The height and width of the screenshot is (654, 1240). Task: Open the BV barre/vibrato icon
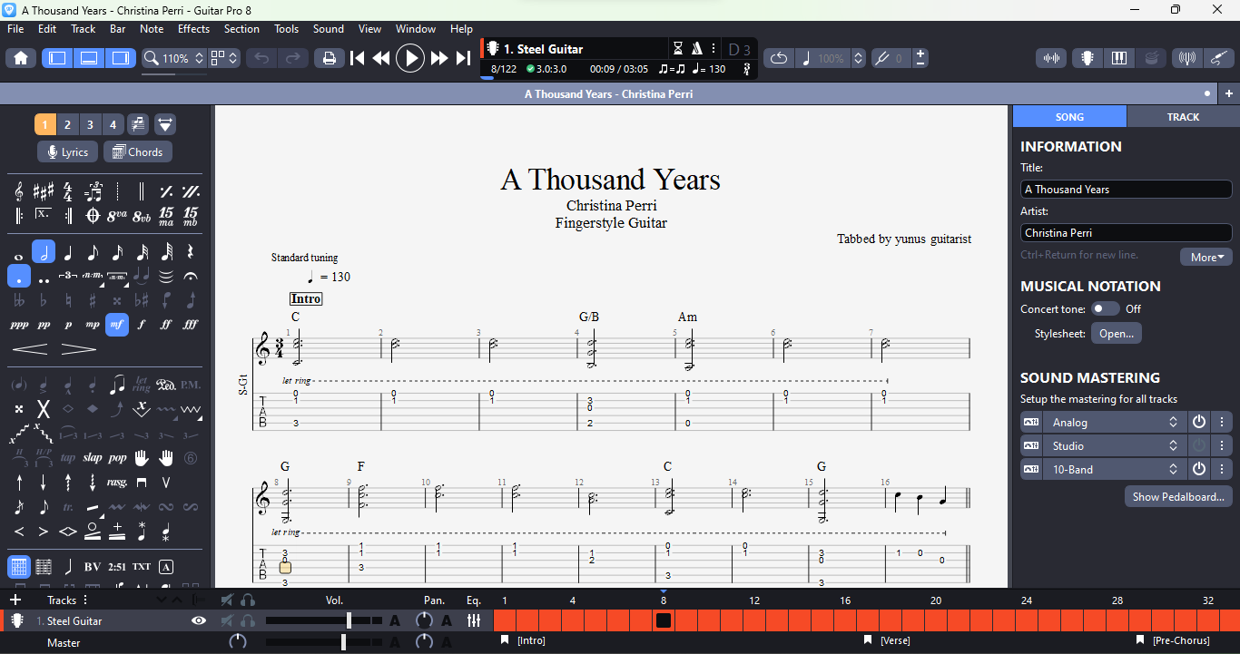pyautogui.click(x=93, y=567)
